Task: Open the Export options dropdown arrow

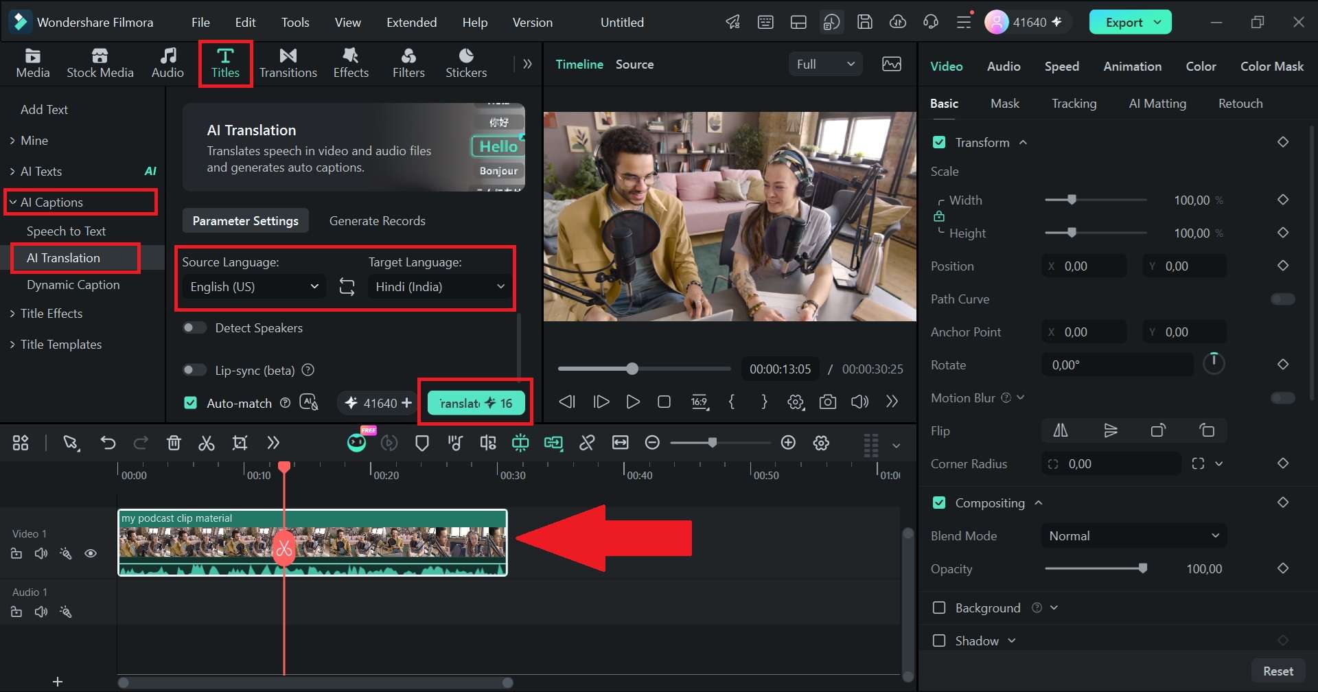Action: pos(1158,22)
